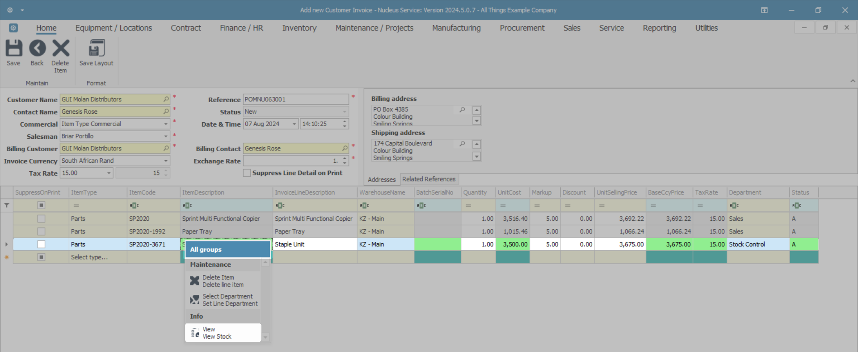Screen dimensions: 858x352
Task: Click the Delete Item ribbon icon
Action: coord(61,49)
